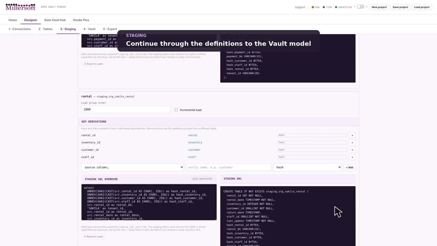Screen dimensions: 437x246
Task: Click the Millersoft logo
Action: [x=20, y=7]
